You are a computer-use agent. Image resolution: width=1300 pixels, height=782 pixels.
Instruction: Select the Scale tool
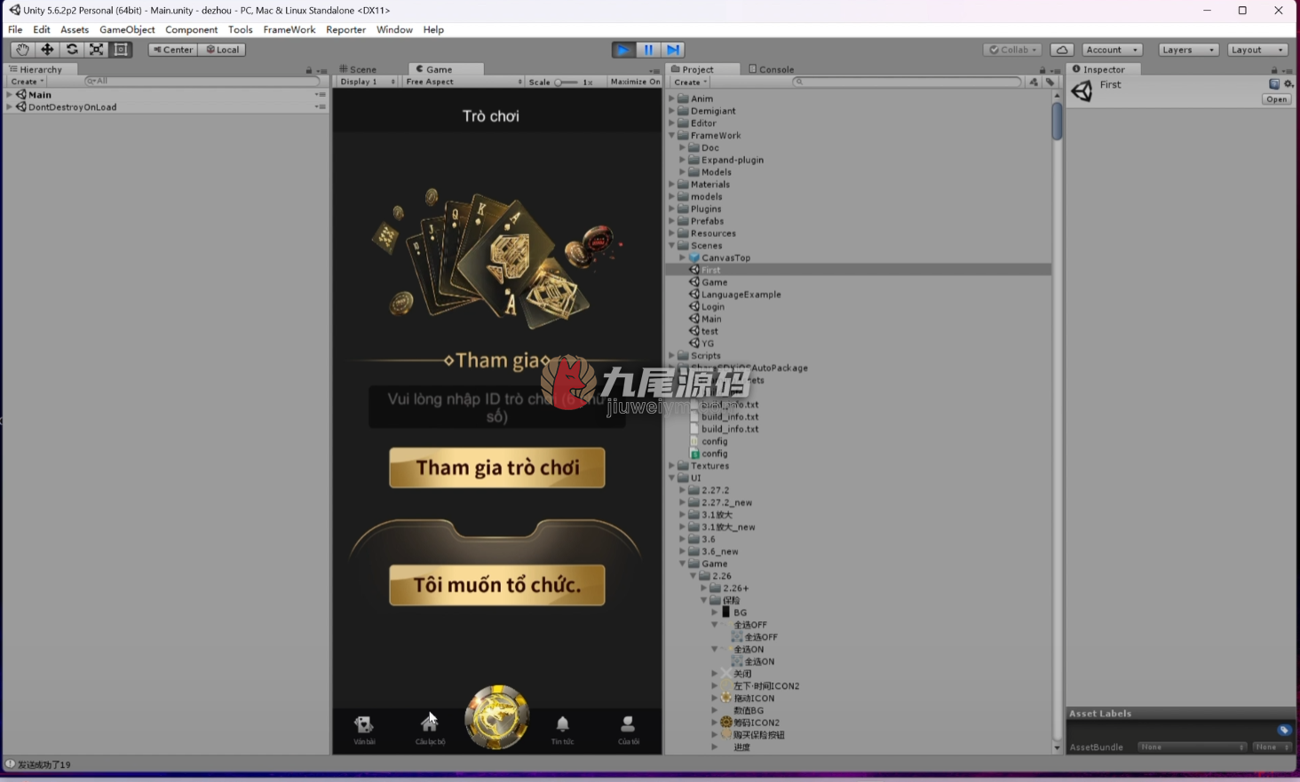pos(96,50)
